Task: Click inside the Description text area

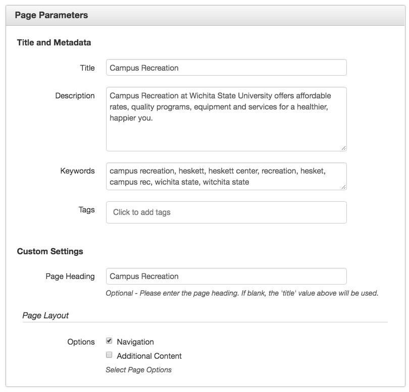Action: [x=226, y=119]
